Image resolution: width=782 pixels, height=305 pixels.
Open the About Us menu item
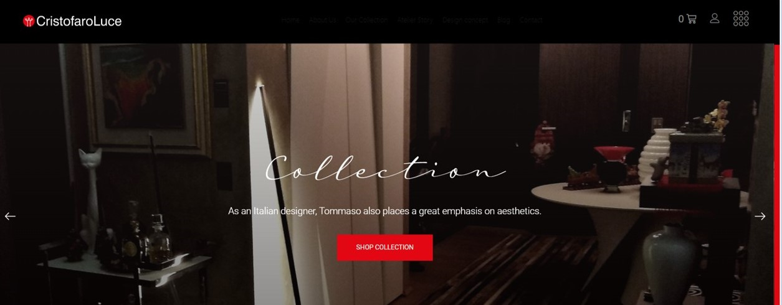[322, 20]
